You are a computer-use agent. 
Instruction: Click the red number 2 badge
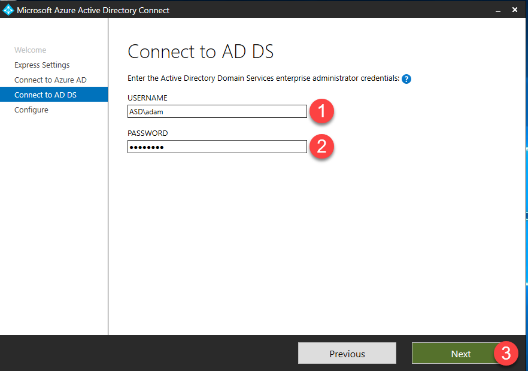(x=321, y=147)
